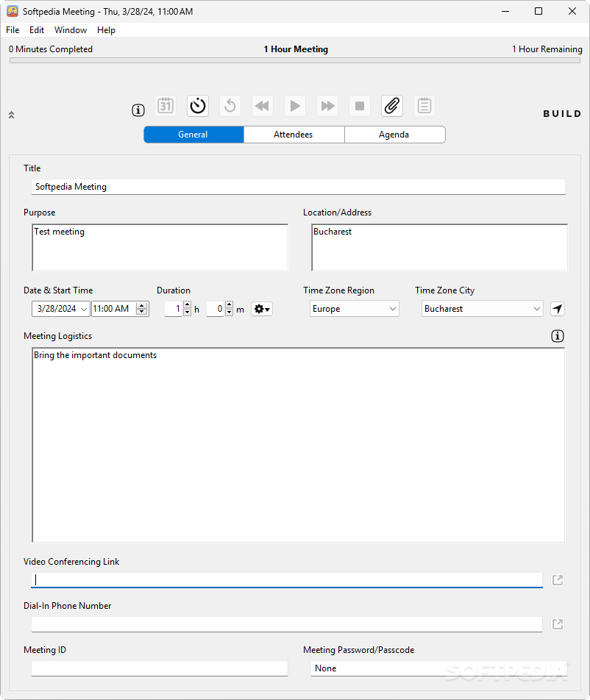
Task: Increase start time with up spinner
Action: click(x=141, y=305)
